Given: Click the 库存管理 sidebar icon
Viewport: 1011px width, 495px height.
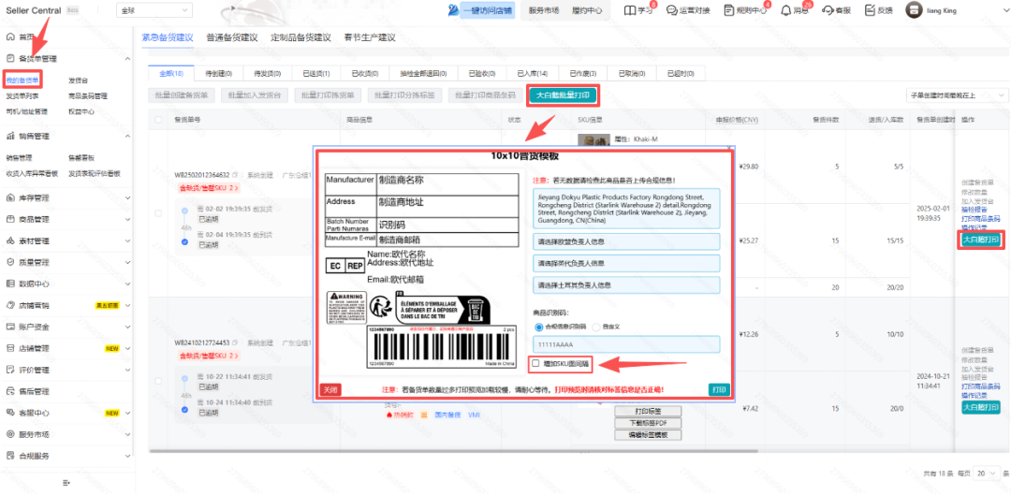Looking at the screenshot, I should (x=10, y=197).
